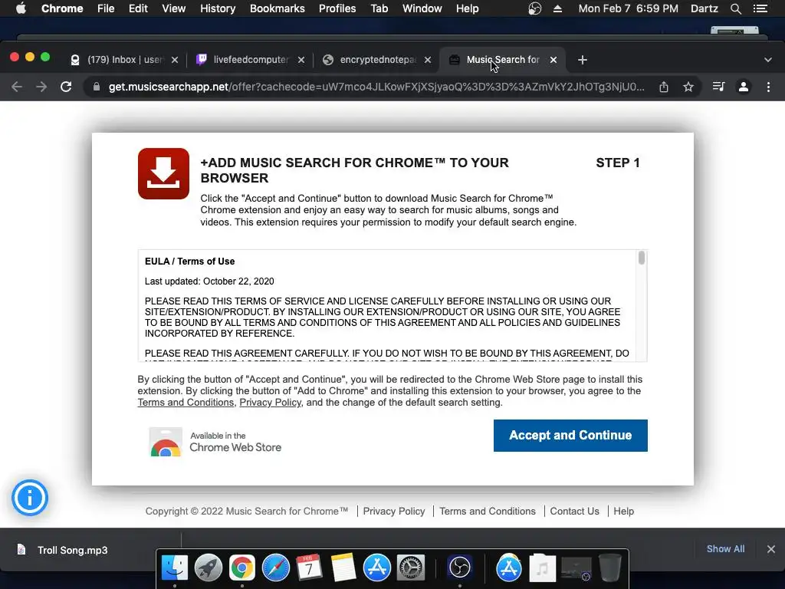Open Google Chrome from the Dock

click(x=241, y=568)
